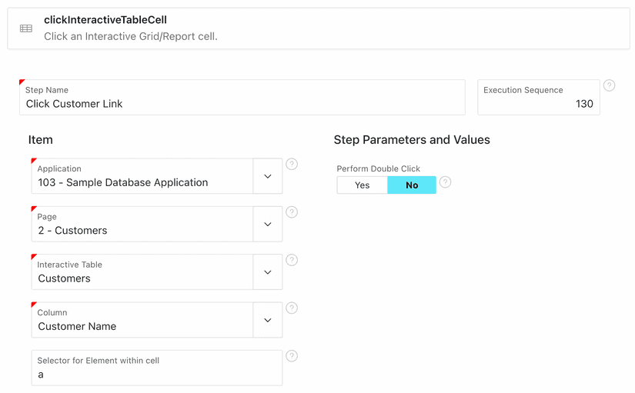Screen dimensions: 635x393
Task: Focus the Execution Sequence input
Action: (538, 104)
